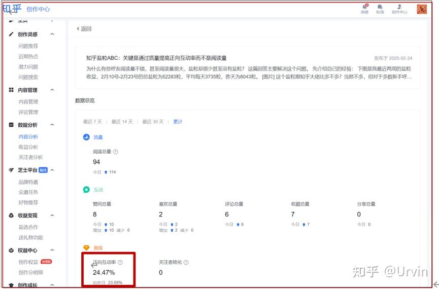This screenshot has height=289, width=439.
Task: Open 内容管理 sub-item in sidebar
Action: click(28, 102)
